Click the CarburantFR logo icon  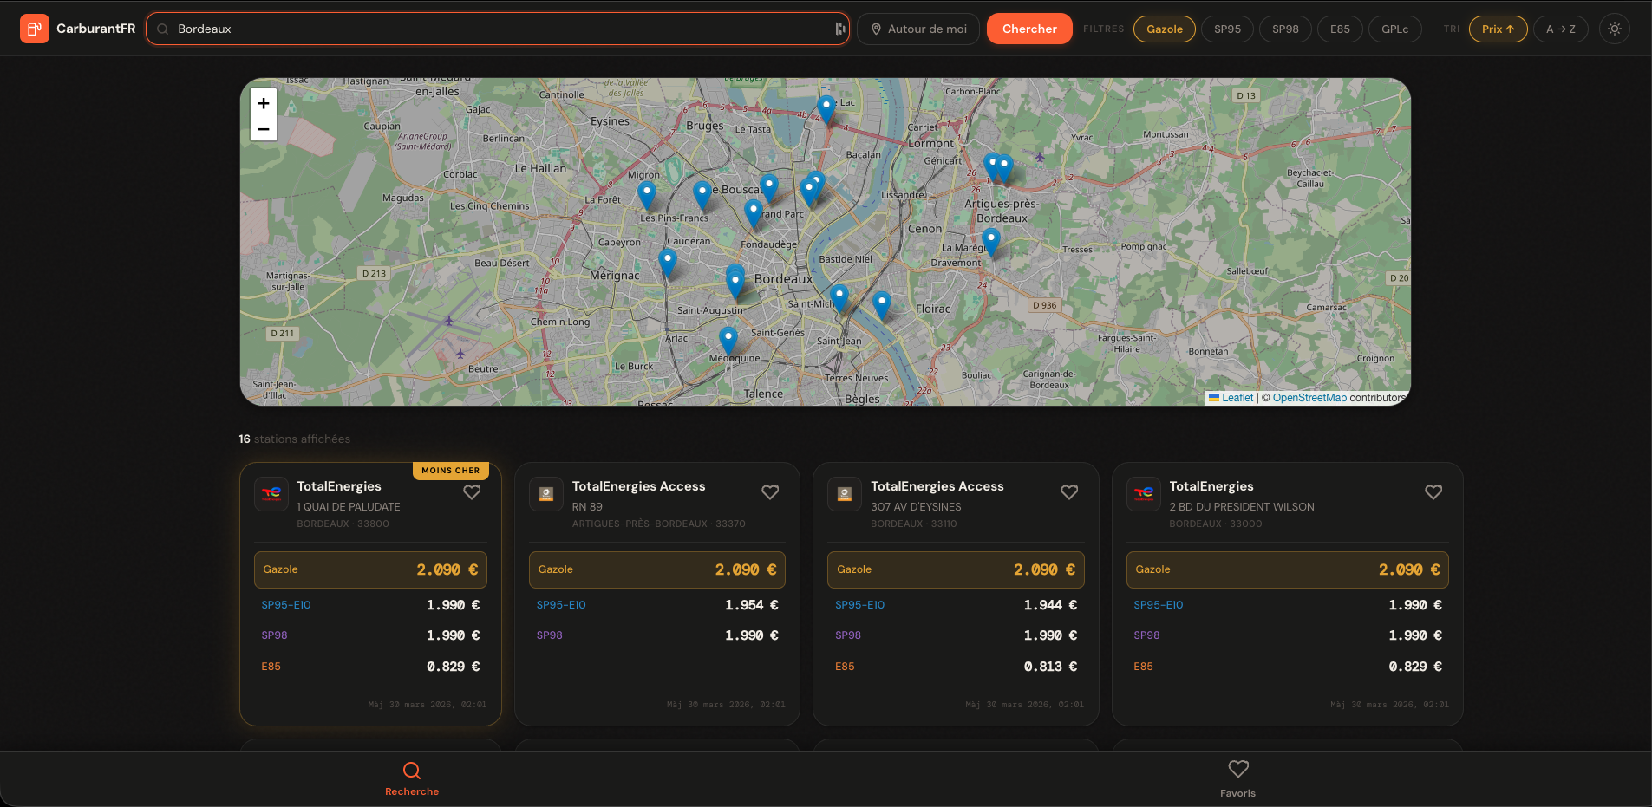click(x=34, y=28)
